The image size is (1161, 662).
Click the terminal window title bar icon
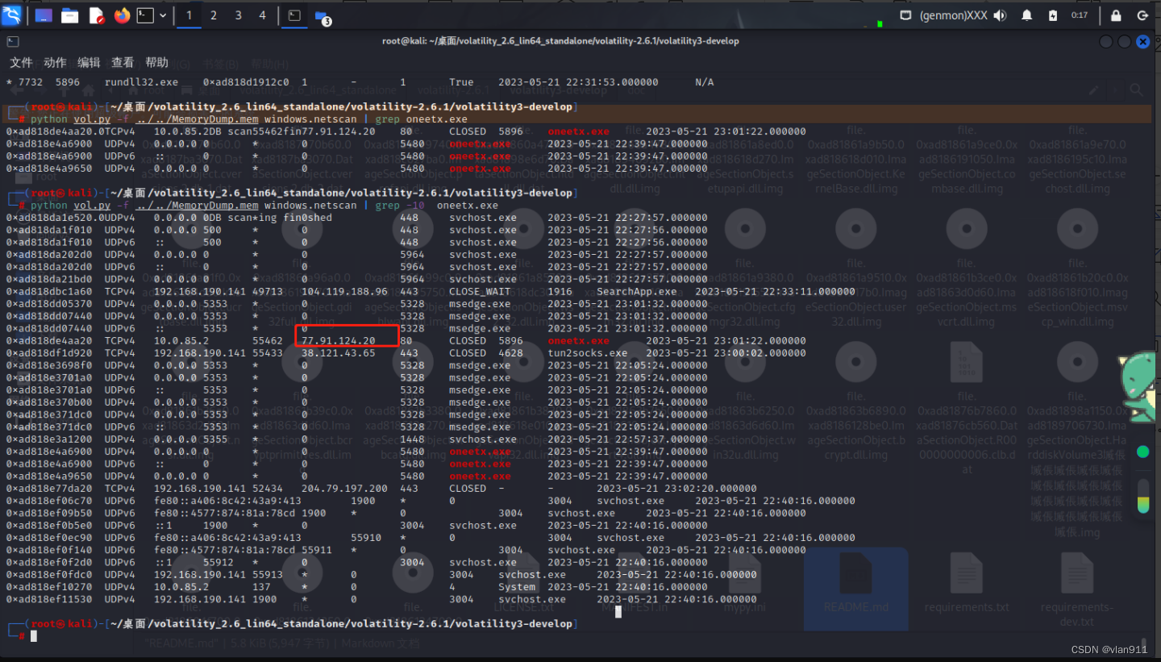(13, 41)
